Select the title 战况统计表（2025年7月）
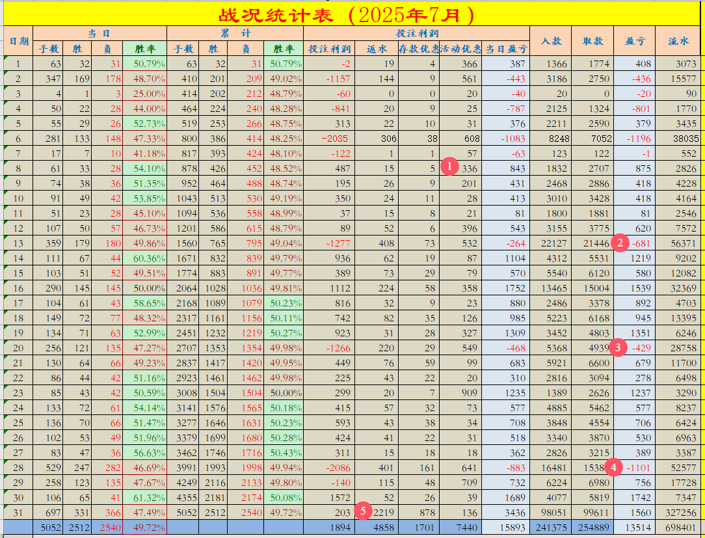 click(x=352, y=11)
